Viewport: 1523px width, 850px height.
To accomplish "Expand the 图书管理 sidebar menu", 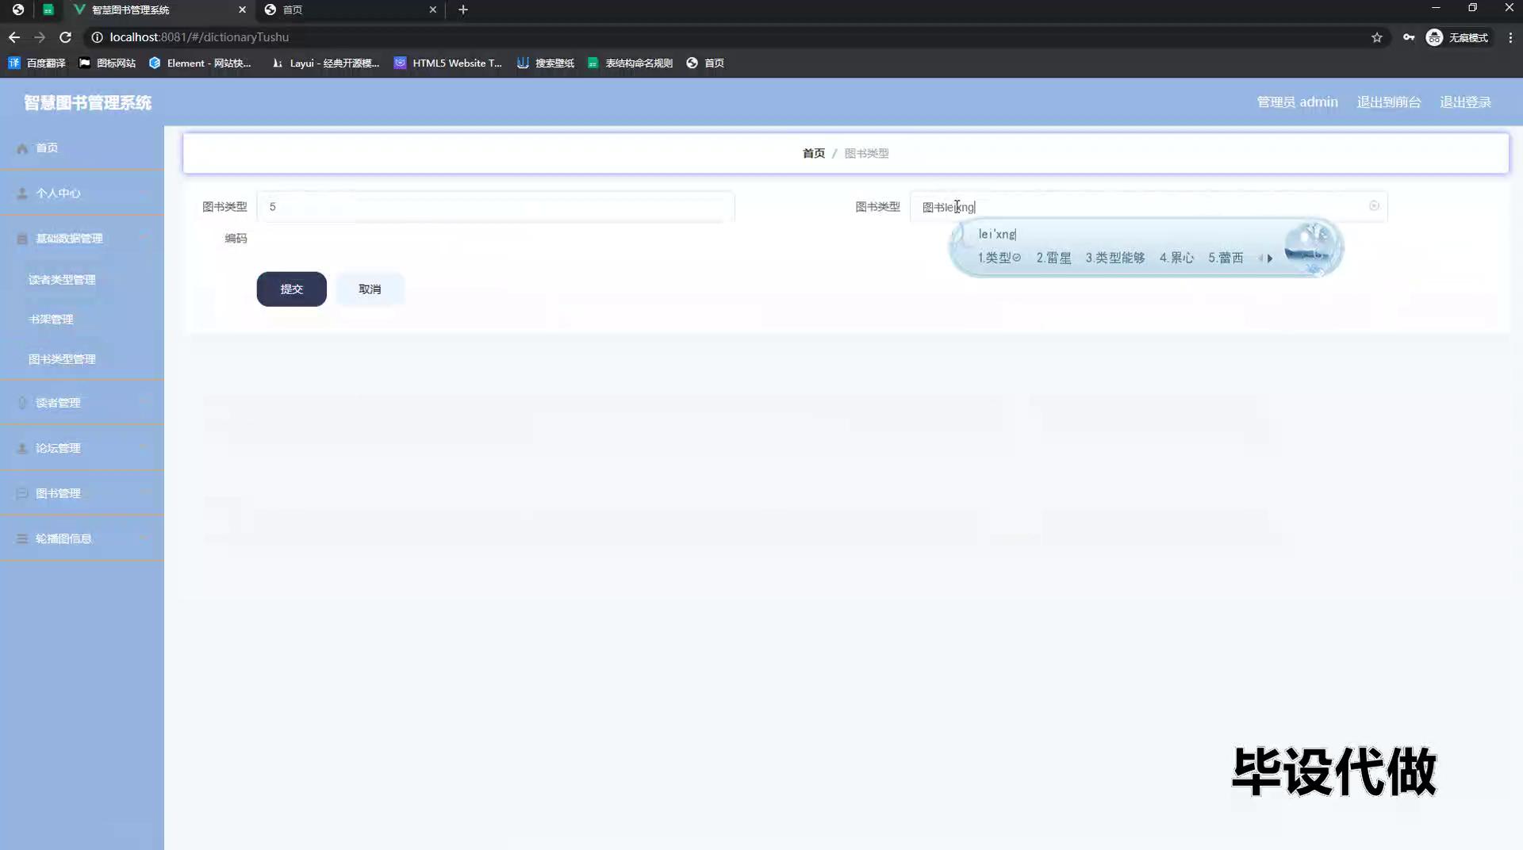I will pos(82,493).
